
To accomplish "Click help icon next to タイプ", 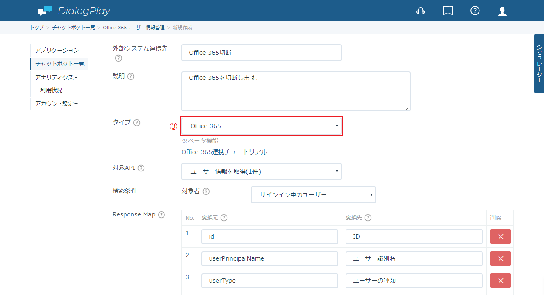I will click(137, 123).
